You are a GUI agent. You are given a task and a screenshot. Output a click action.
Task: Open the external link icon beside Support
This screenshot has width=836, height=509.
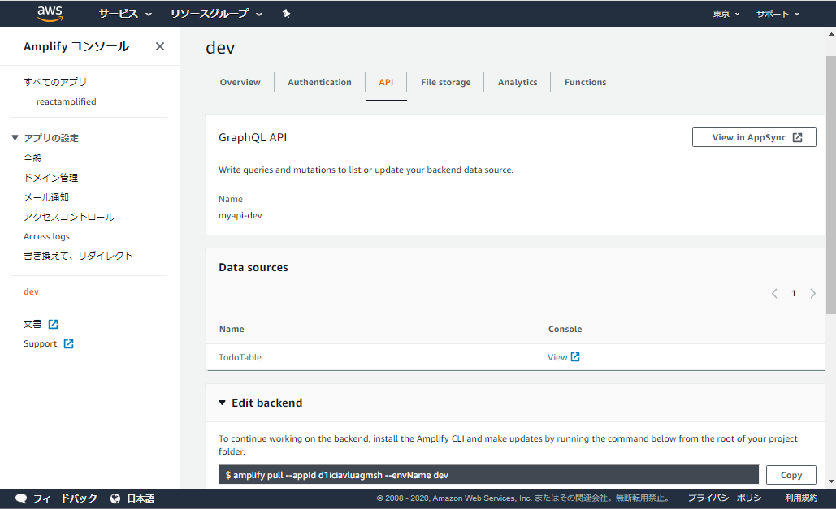point(69,343)
